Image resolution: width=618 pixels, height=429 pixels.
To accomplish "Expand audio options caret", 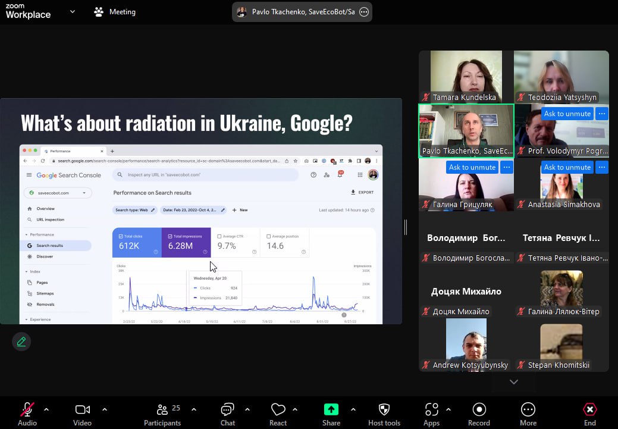I will coord(46,409).
